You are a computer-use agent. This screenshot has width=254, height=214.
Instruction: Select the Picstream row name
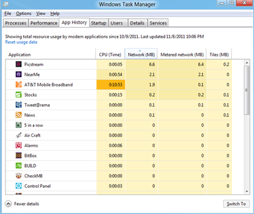[34, 65]
